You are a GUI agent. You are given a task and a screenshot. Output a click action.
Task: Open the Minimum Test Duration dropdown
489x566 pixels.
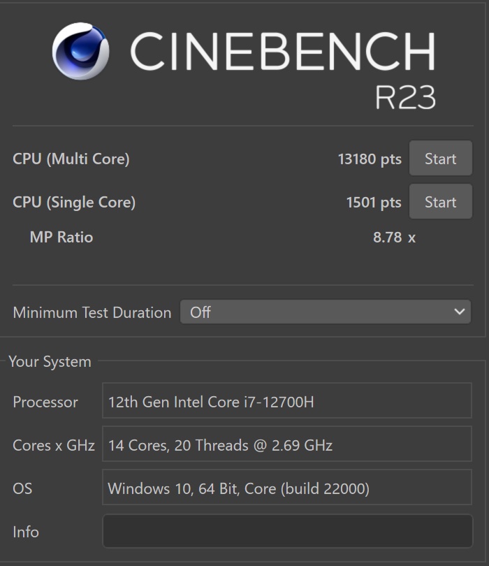tap(325, 312)
